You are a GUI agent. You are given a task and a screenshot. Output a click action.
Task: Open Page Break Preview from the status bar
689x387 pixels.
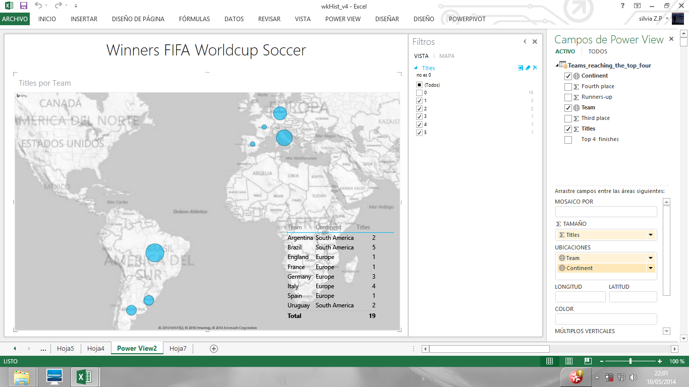point(588,361)
